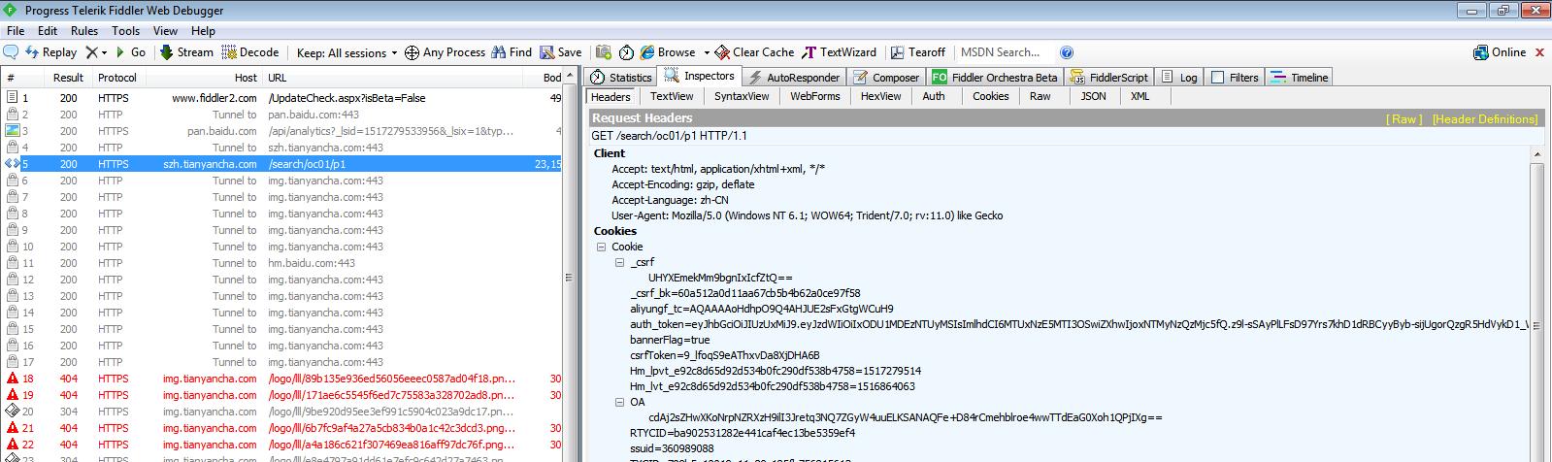The image size is (1552, 462).
Task: Open the File menu
Action: (x=16, y=31)
